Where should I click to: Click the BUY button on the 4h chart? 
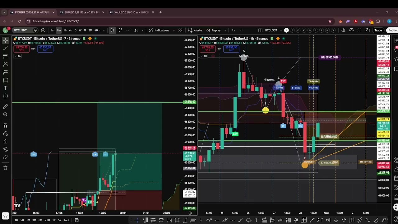[x=231, y=49]
